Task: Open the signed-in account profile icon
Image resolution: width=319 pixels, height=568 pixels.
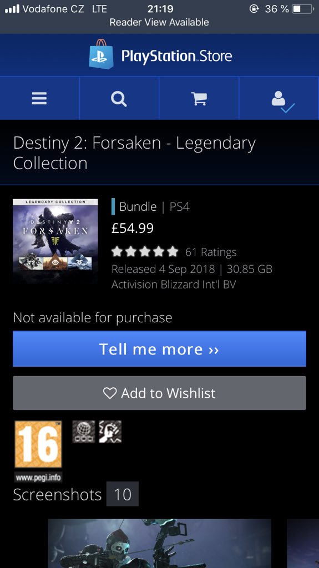Action: pos(283,101)
